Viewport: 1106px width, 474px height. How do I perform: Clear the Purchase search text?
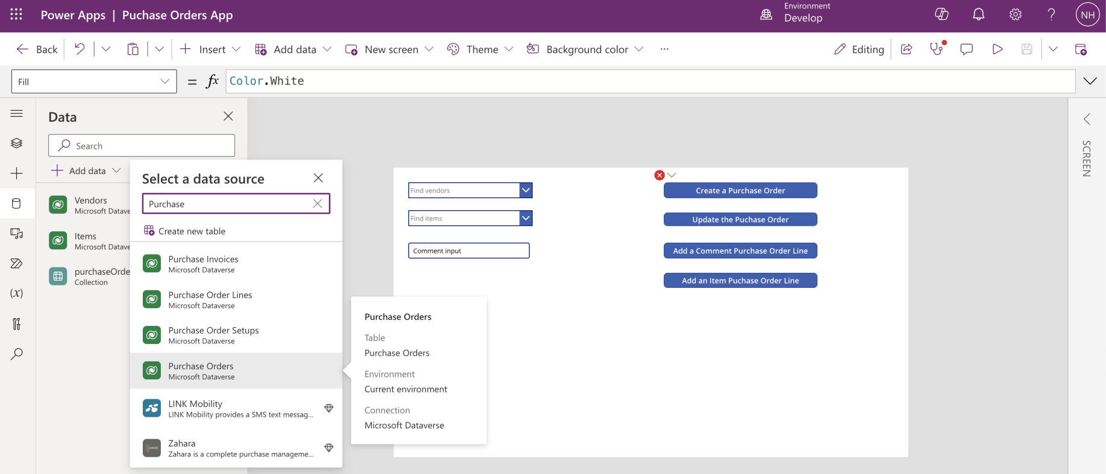click(317, 204)
